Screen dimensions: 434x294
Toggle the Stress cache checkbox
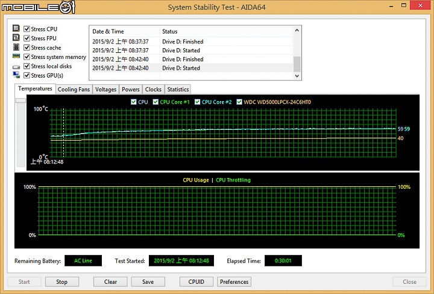[x=27, y=47]
